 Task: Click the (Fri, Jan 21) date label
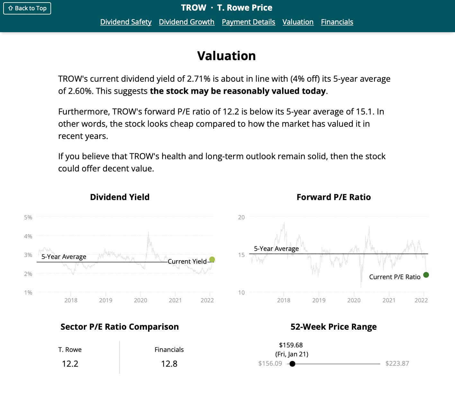pyautogui.click(x=292, y=354)
